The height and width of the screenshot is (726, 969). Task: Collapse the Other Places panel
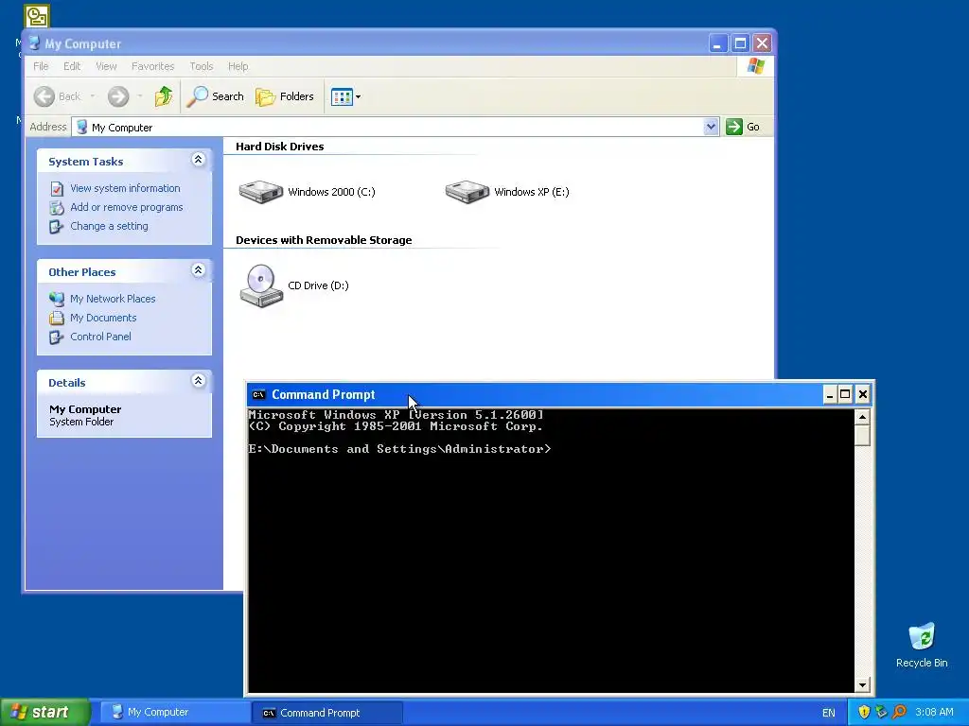pos(198,270)
